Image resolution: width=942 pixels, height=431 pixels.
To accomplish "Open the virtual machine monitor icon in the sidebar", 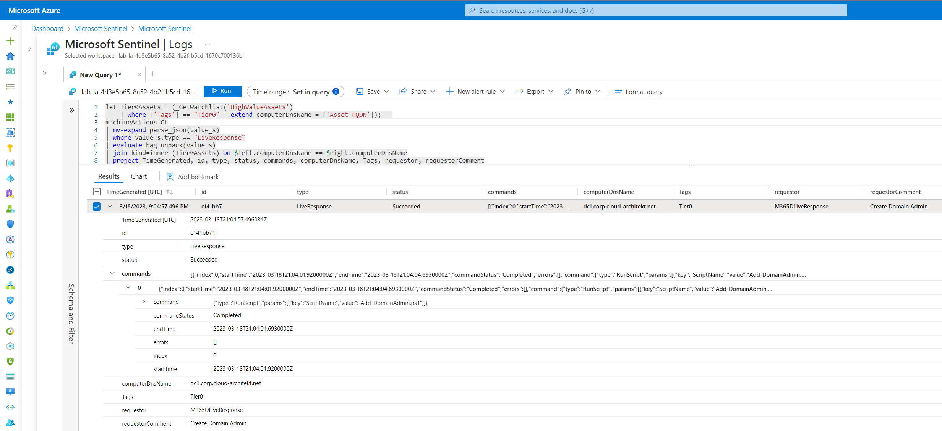I will [10, 392].
